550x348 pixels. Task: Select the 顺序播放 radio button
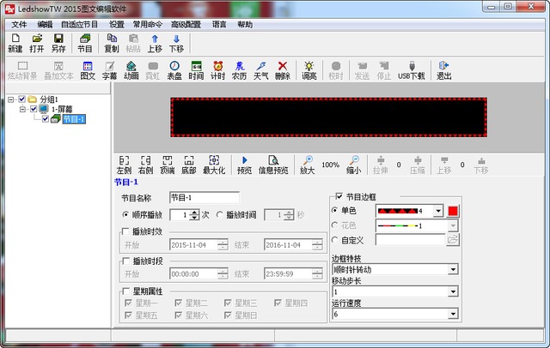[125, 215]
